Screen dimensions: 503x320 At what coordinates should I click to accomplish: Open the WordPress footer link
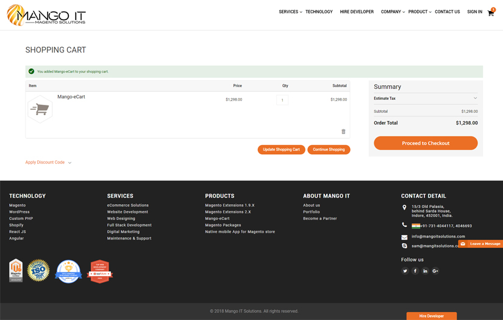coord(20,212)
